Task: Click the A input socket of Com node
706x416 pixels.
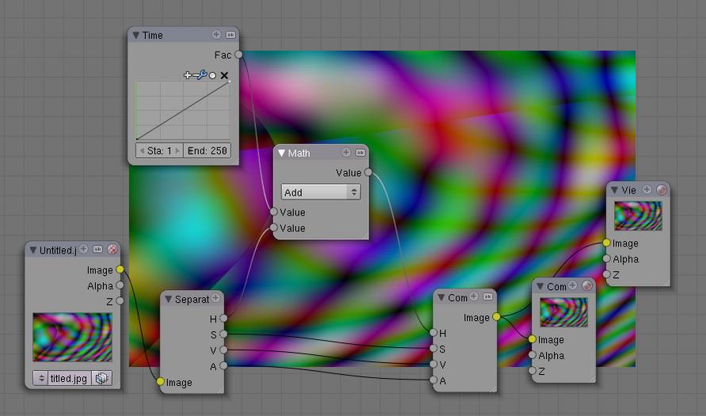Action: [433, 380]
